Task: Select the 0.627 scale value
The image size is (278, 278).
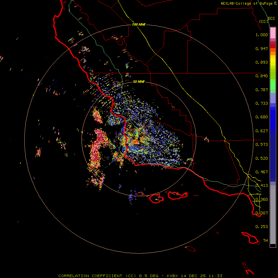Action: click(262, 131)
